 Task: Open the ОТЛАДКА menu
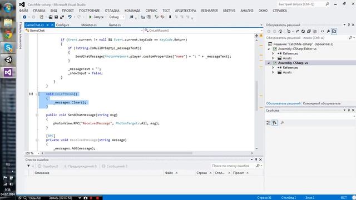coord(112,11)
